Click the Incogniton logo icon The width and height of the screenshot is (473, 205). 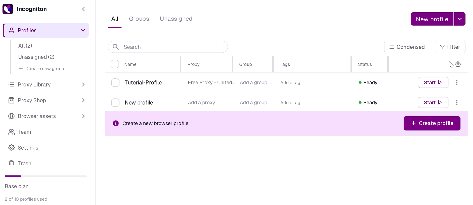(8, 9)
